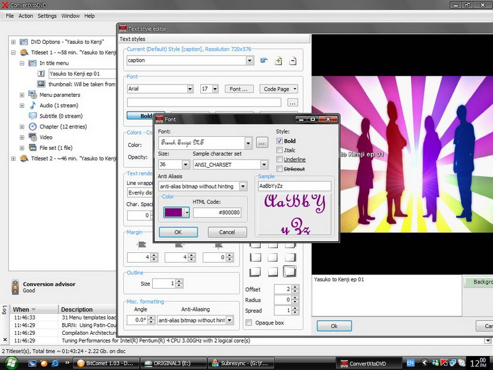The image size is (493, 370).
Task: Enable the Italic checkbox
Action: tap(279, 150)
